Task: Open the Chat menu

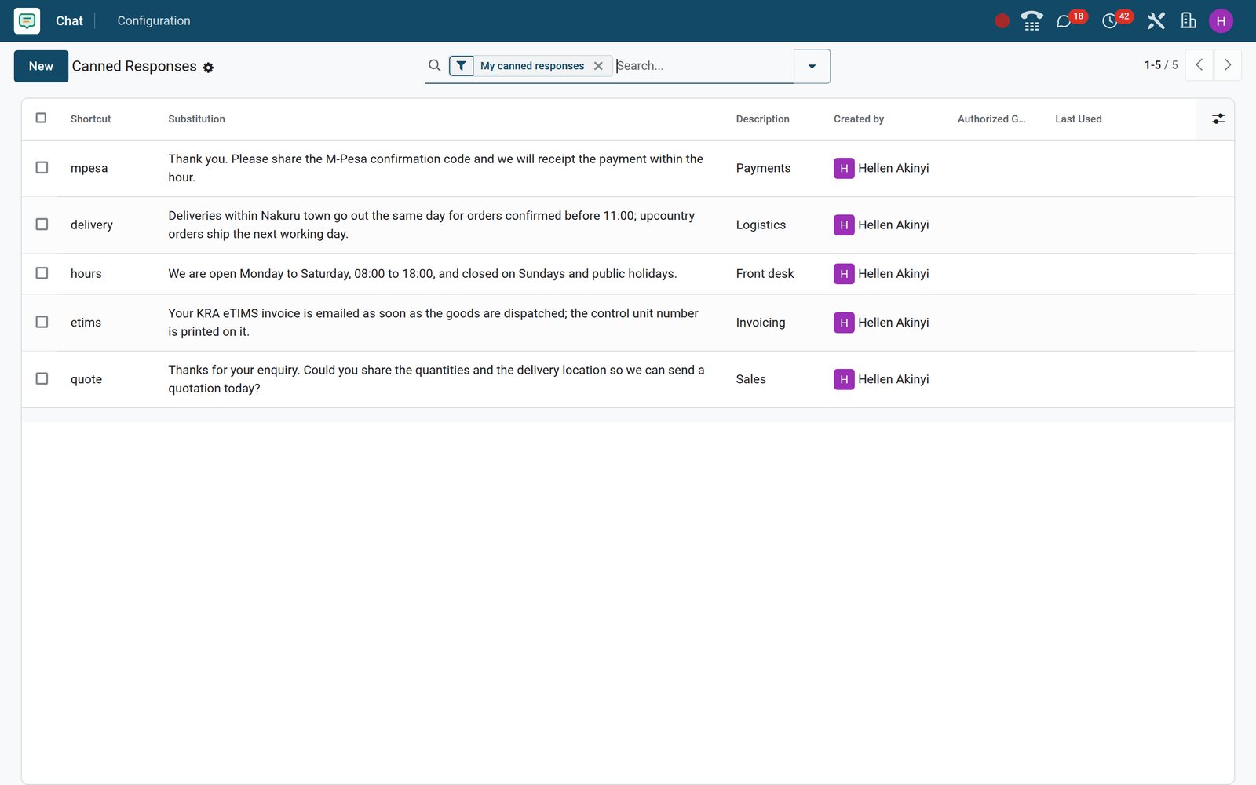Action: (x=69, y=21)
